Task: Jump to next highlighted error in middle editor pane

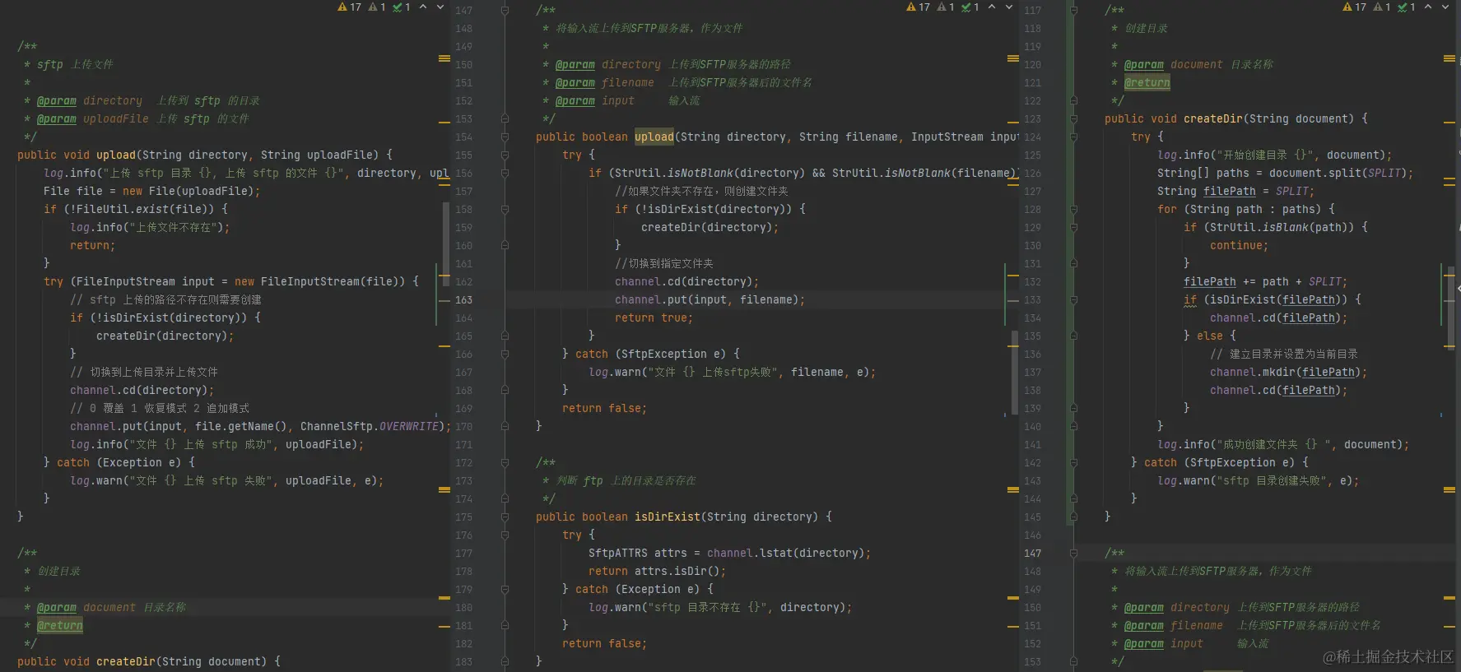Action: (x=1009, y=7)
